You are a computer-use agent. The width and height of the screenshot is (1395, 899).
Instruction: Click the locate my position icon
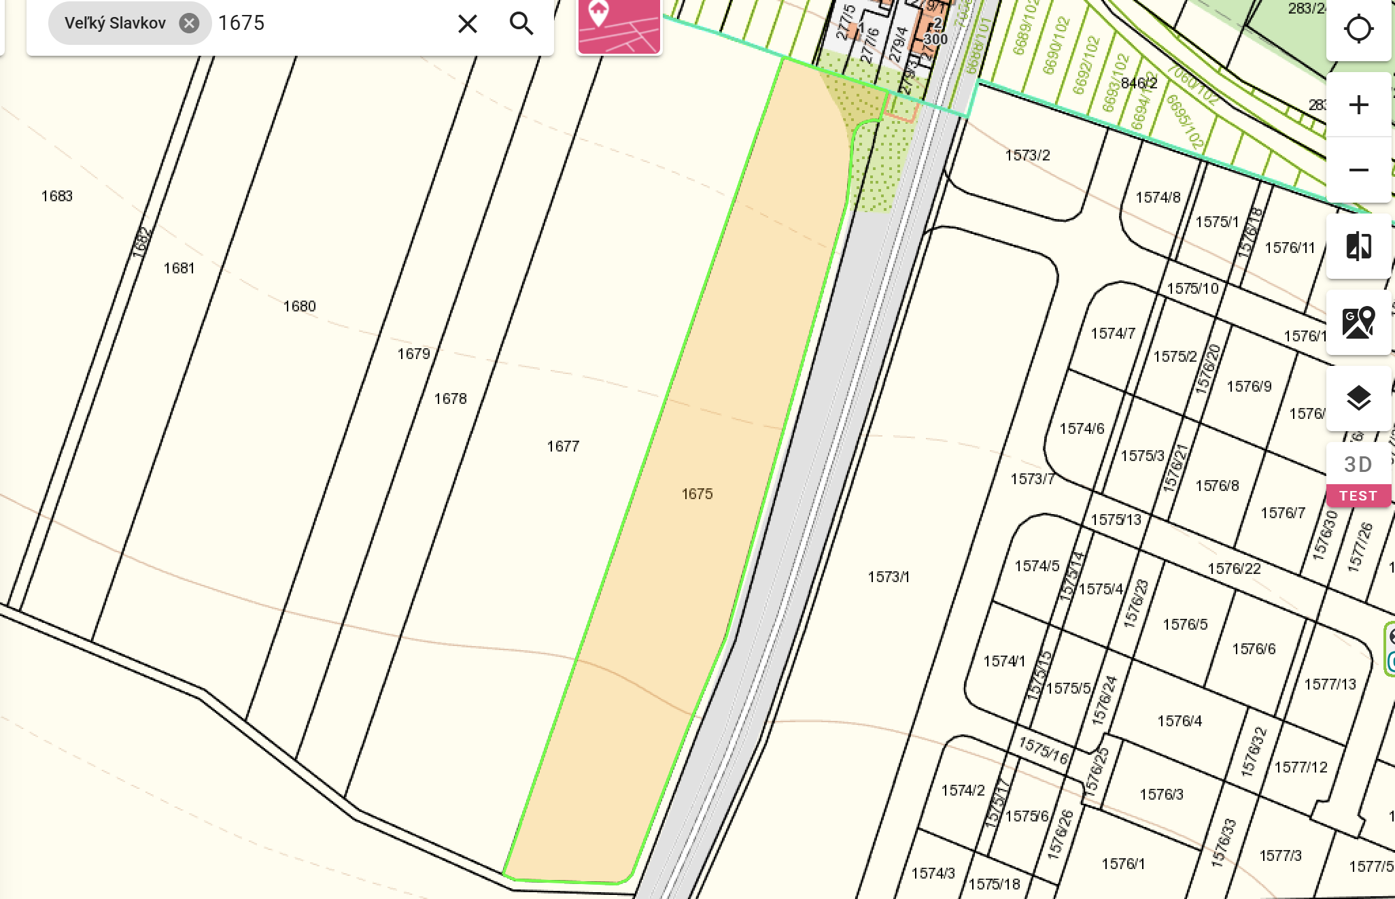click(1358, 29)
